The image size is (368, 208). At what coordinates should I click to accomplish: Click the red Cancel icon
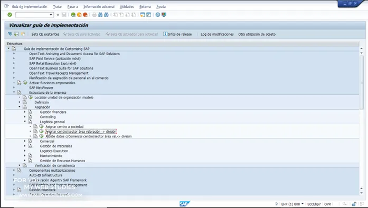tap(85, 15)
